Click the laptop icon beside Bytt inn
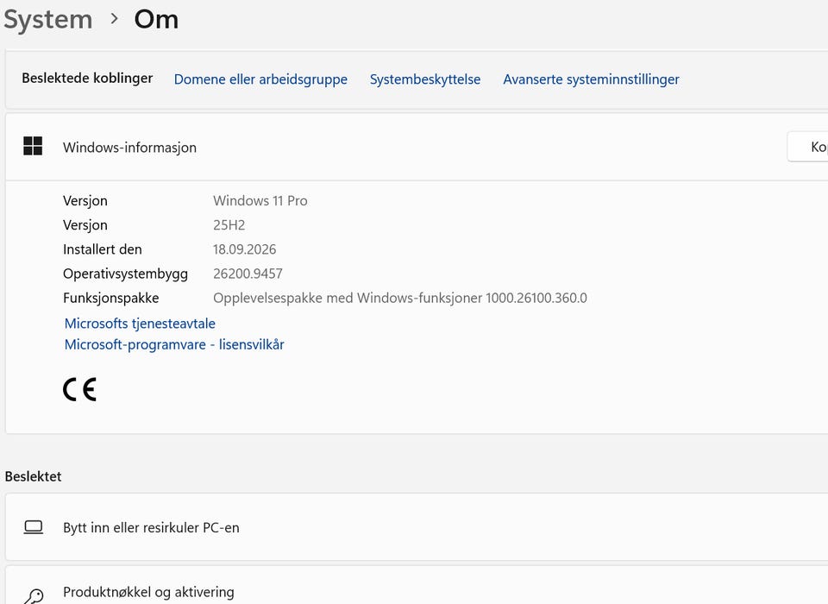Screen dimensions: 828x604 tap(34, 527)
